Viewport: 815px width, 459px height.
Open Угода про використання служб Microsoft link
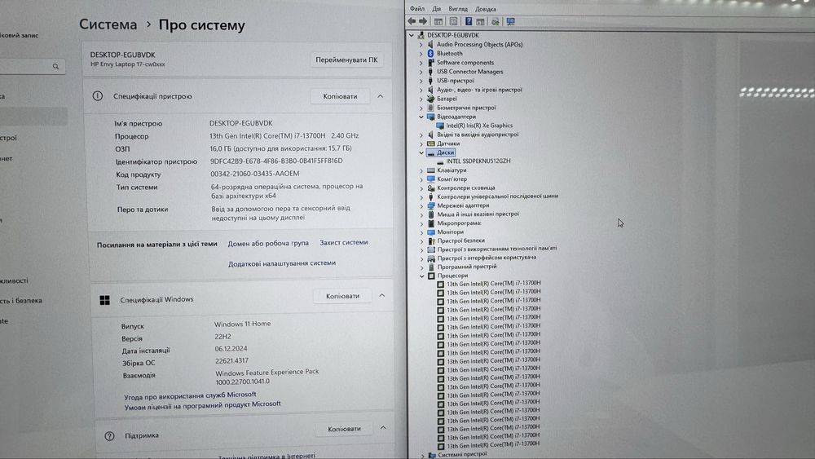(x=190, y=395)
